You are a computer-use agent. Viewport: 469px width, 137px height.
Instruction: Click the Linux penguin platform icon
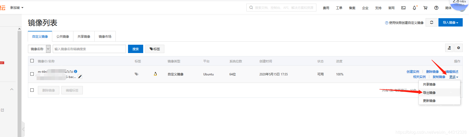155,74
